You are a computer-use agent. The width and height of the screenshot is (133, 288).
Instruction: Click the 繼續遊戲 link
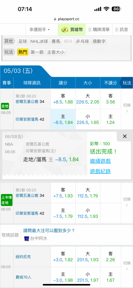[x=100, y=161]
